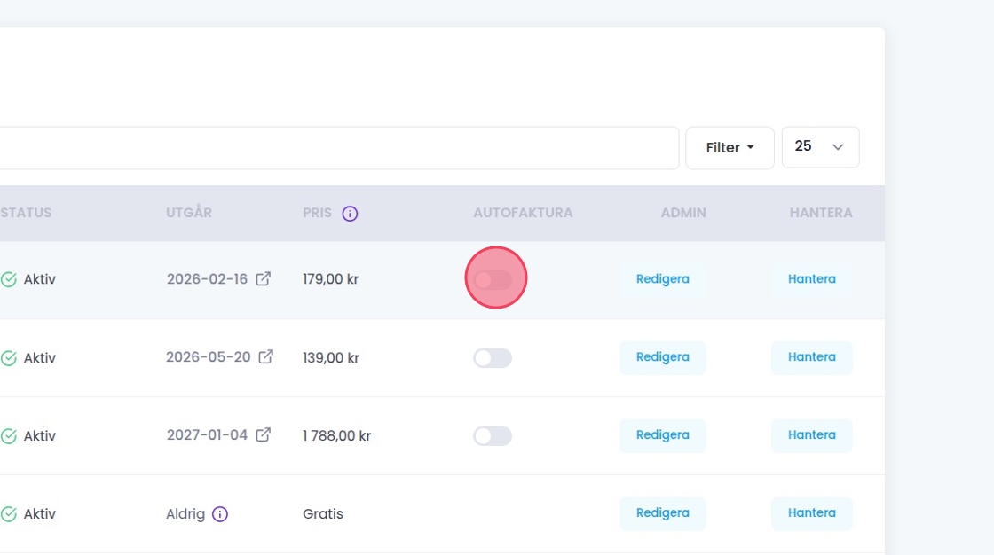Sort by the STATUS column header

click(26, 213)
